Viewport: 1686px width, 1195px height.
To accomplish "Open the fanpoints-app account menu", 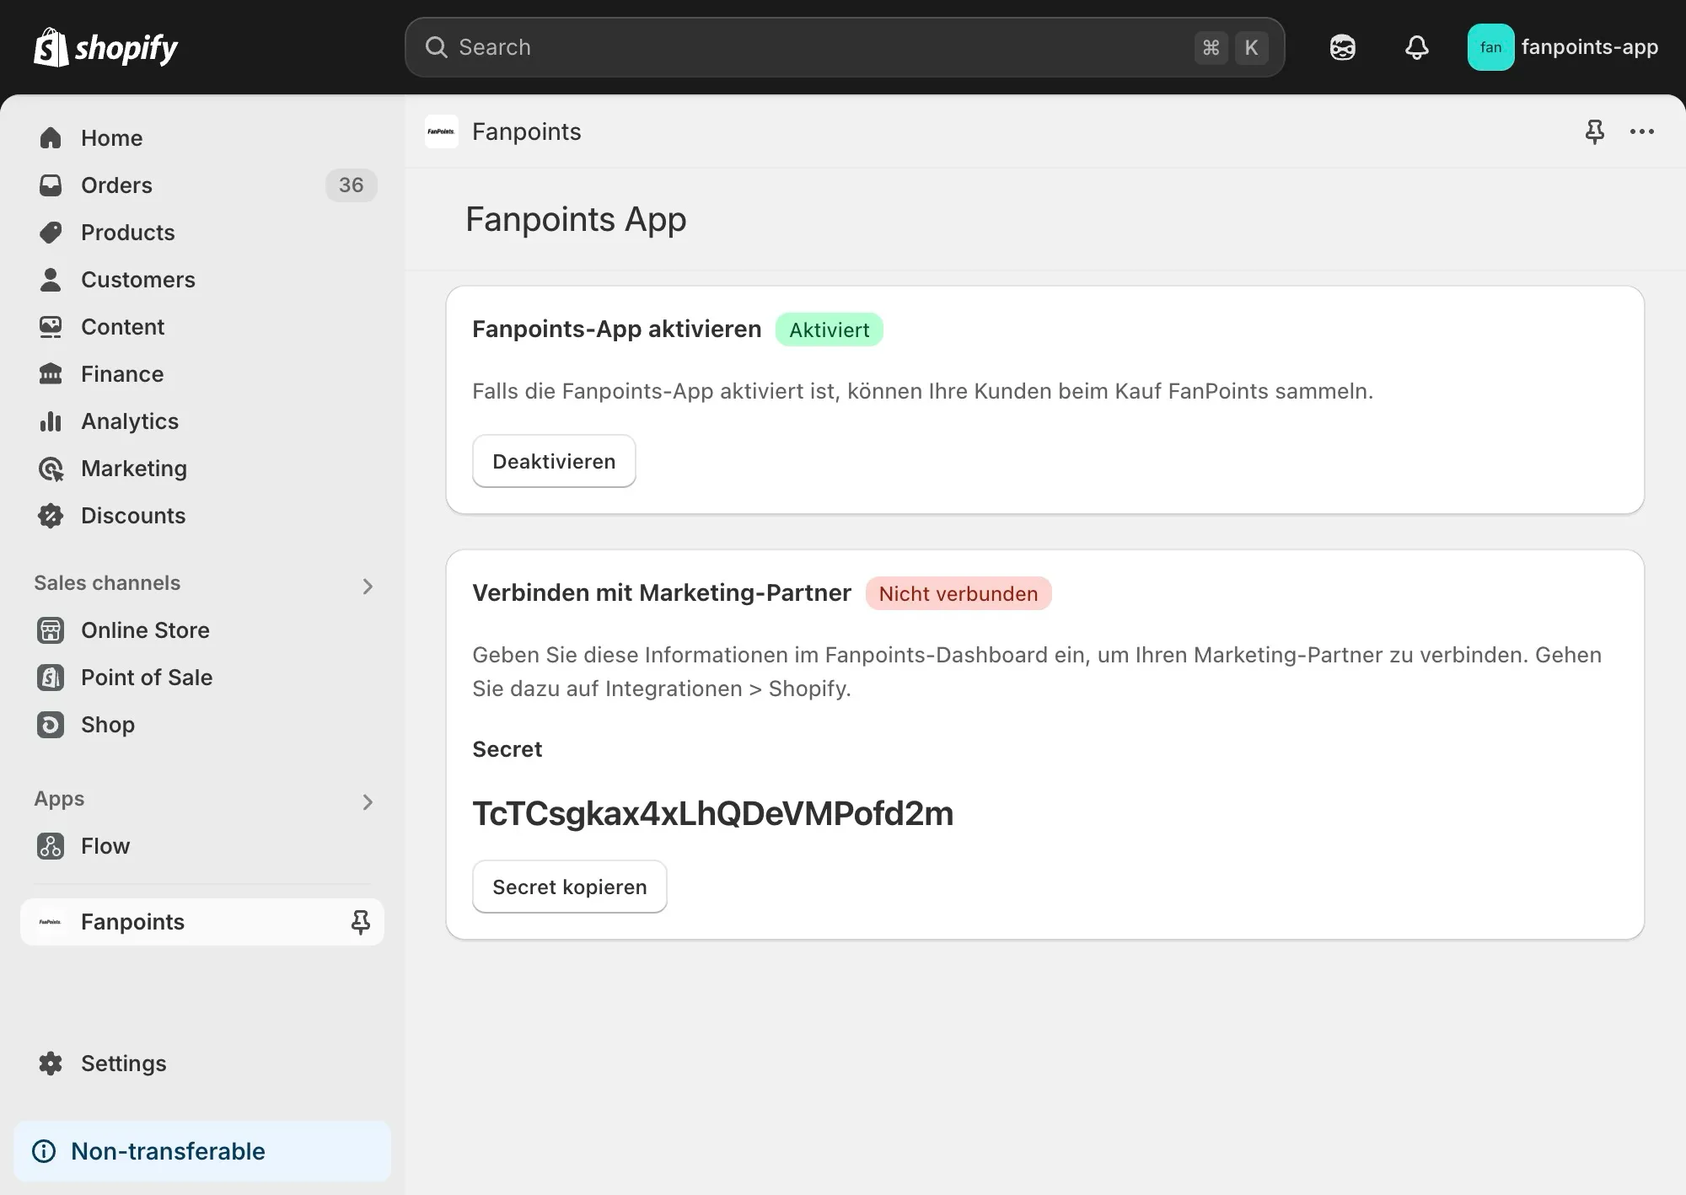I will tap(1563, 47).
